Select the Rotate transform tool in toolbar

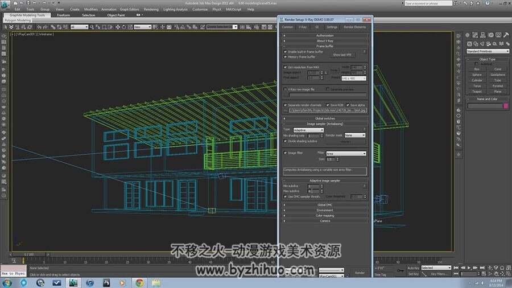click(124, 27)
